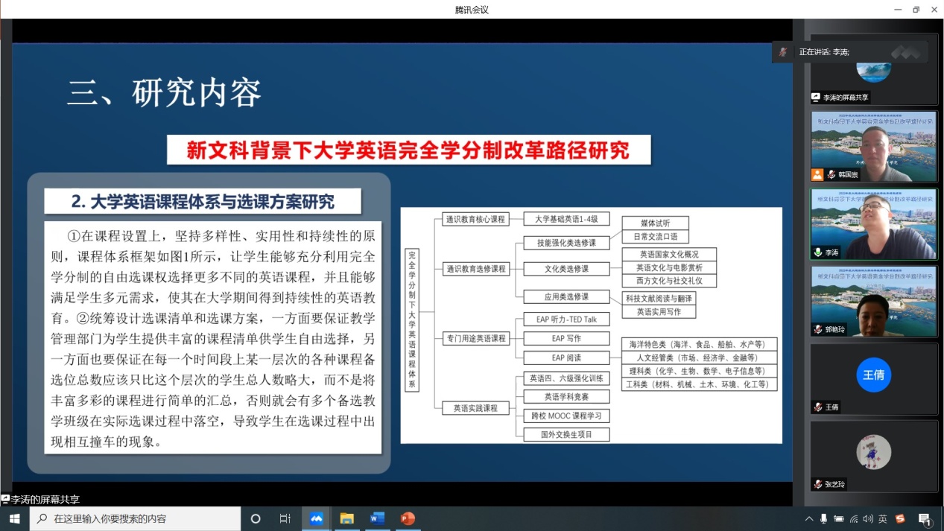Screen dimensions: 944x531
Task: Click the Cortana circle icon
Action: pyautogui.click(x=256, y=518)
